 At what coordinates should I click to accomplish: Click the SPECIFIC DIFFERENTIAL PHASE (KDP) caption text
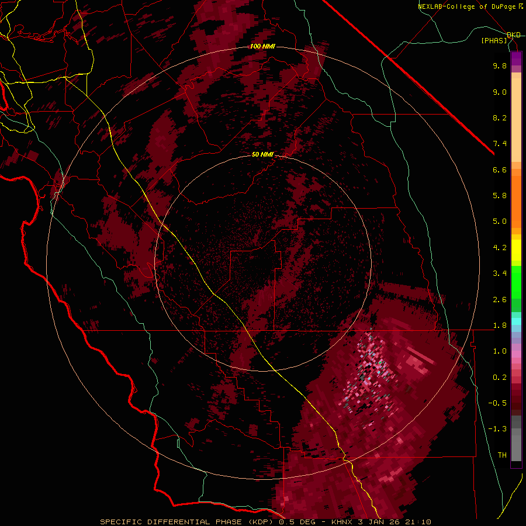click(x=186, y=522)
